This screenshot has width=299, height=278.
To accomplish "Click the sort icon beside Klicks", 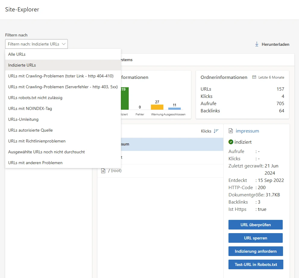I will click(216, 131).
